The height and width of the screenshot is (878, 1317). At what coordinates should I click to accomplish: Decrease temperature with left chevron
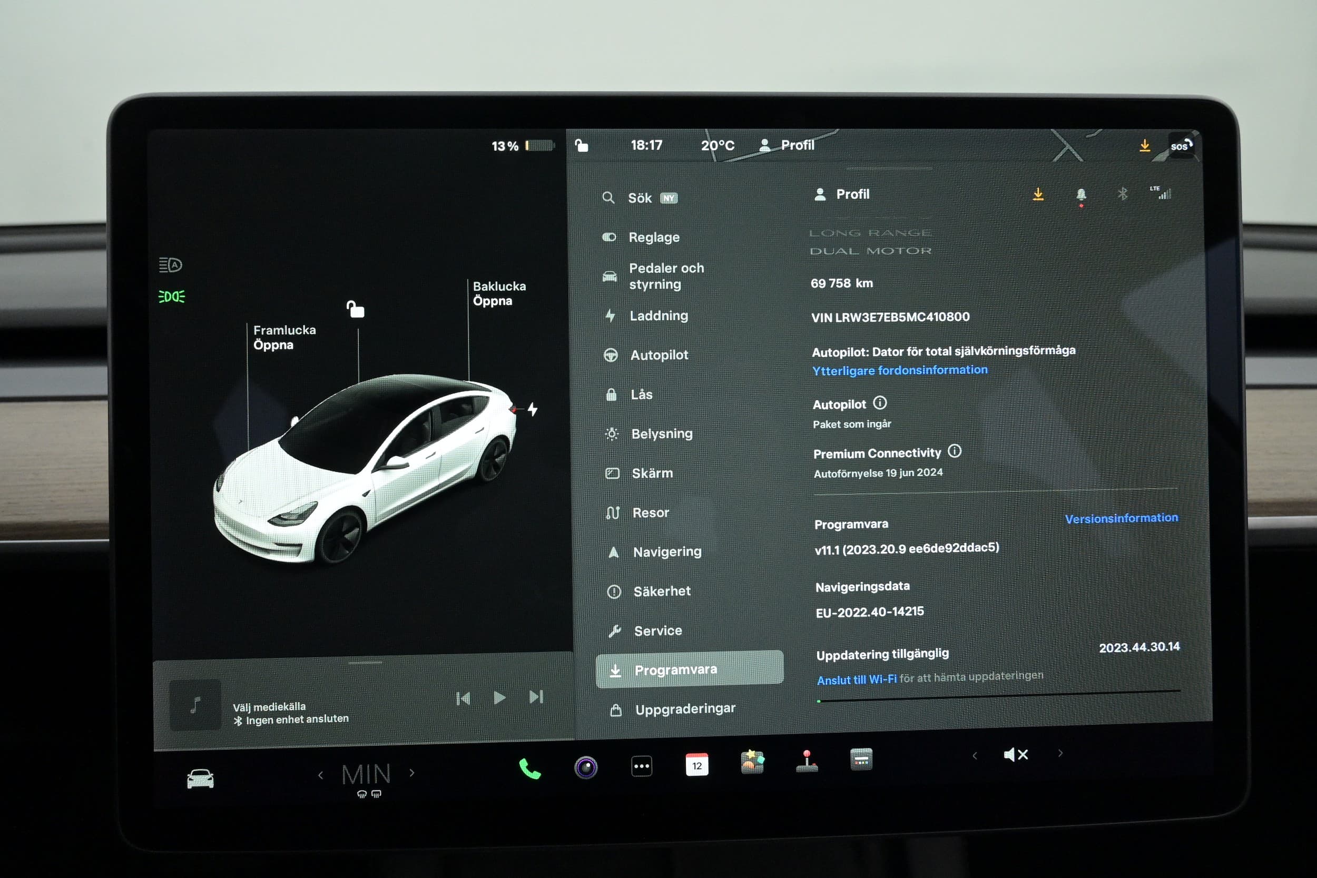point(320,775)
